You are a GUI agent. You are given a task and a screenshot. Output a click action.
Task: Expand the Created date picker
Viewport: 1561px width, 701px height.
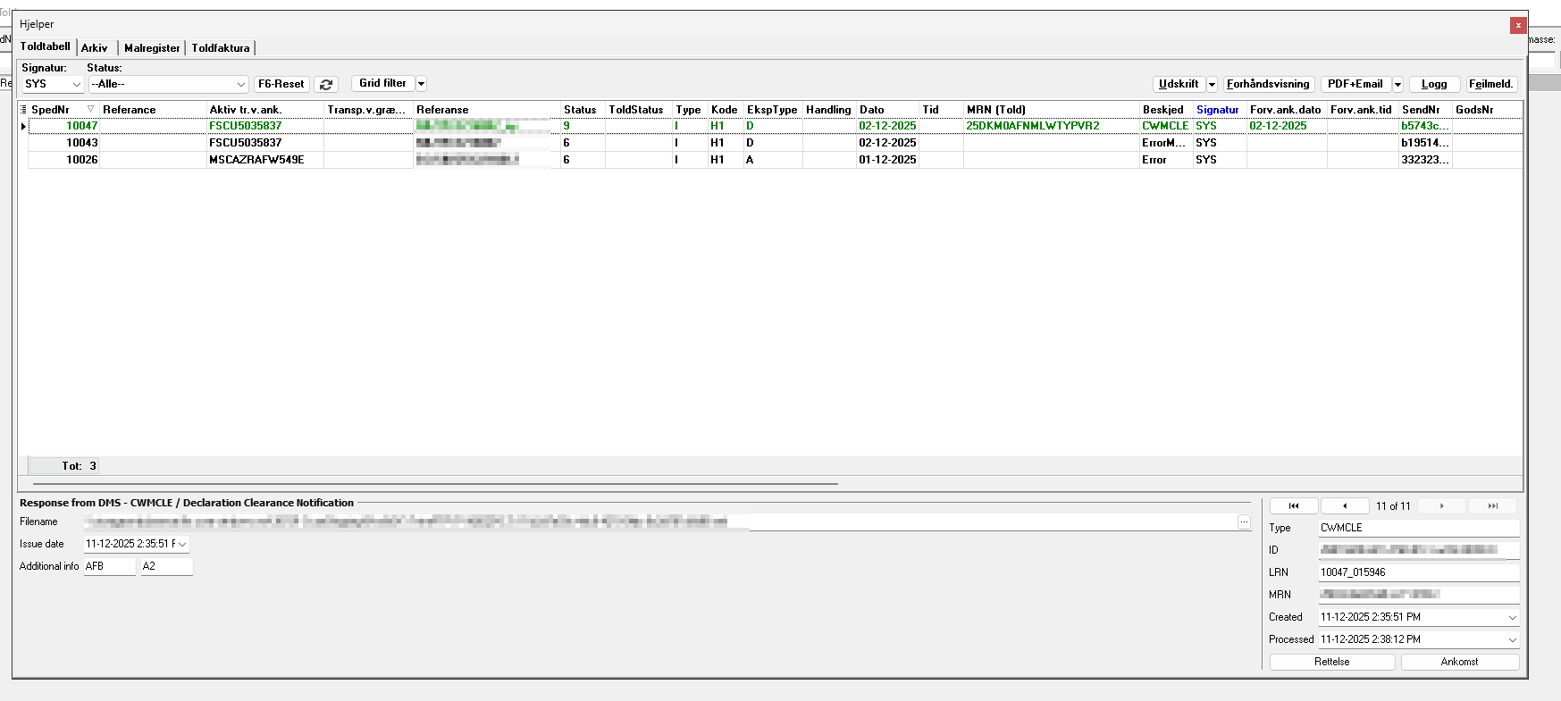click(1512, 618)
